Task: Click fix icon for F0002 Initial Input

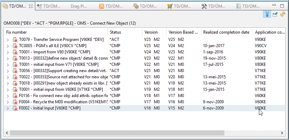Action: click(x=15, y=108)
